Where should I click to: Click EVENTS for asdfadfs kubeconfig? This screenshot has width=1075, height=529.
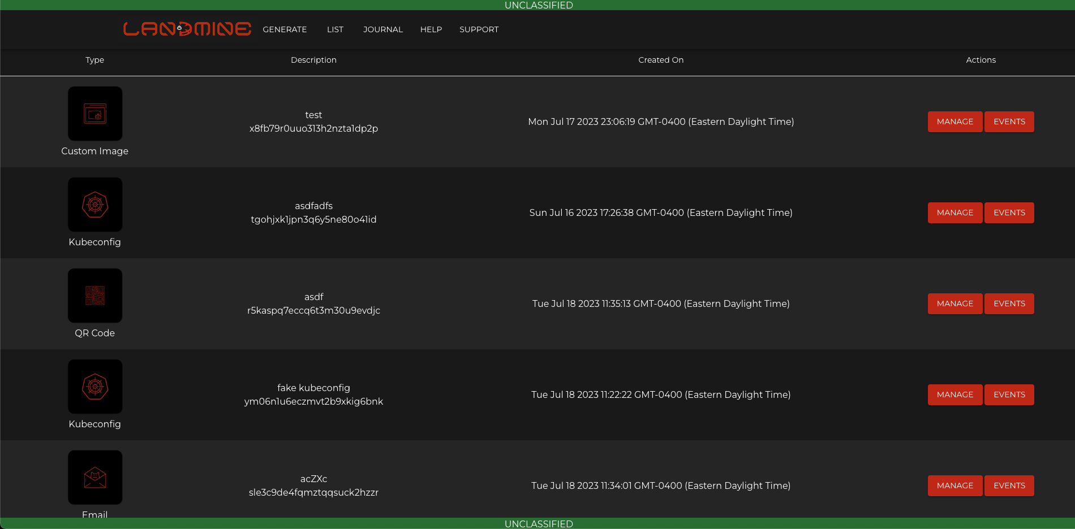point(1009,213)
